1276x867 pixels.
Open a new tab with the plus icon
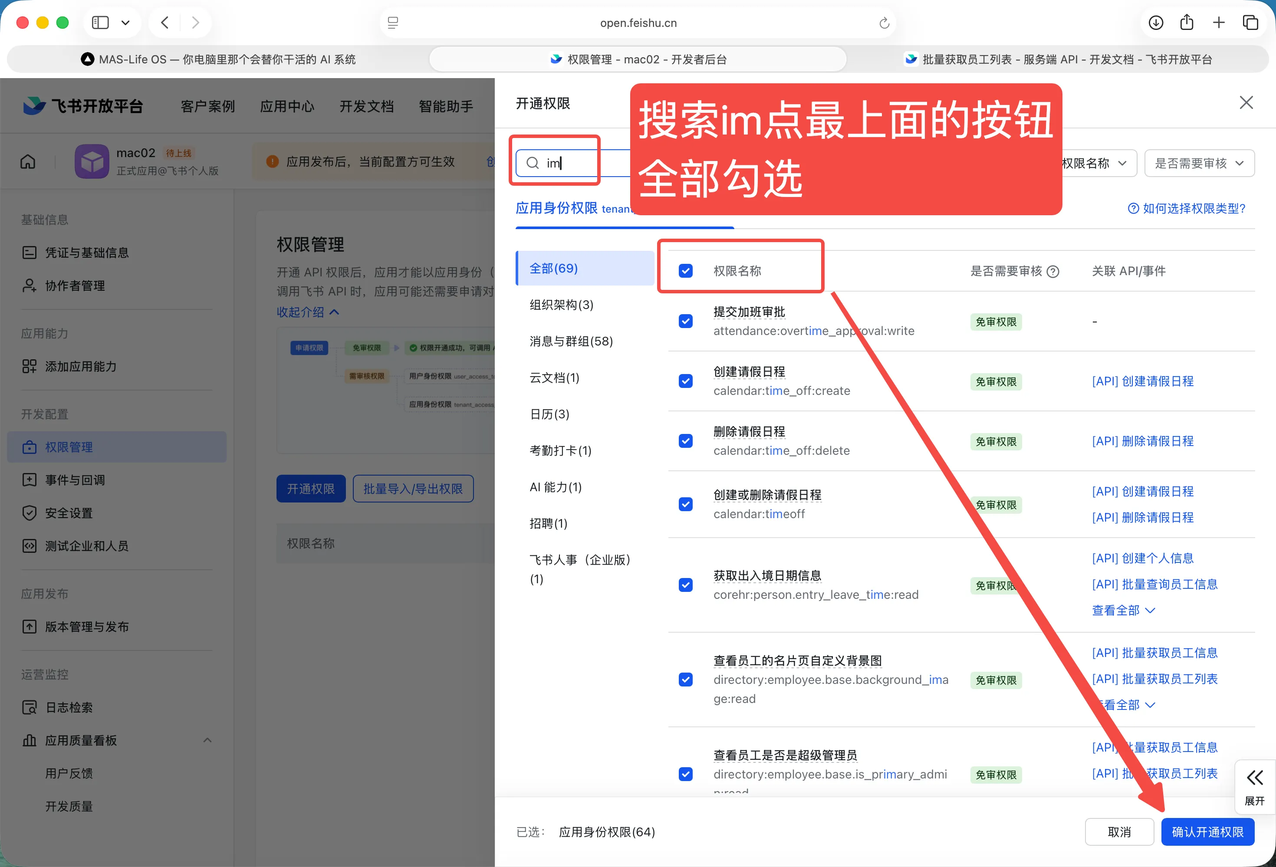(x=1219, y=23)
